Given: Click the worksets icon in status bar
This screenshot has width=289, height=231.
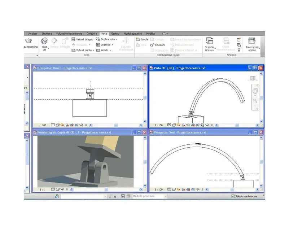Looking at the screenshot, I should [57, 196].
